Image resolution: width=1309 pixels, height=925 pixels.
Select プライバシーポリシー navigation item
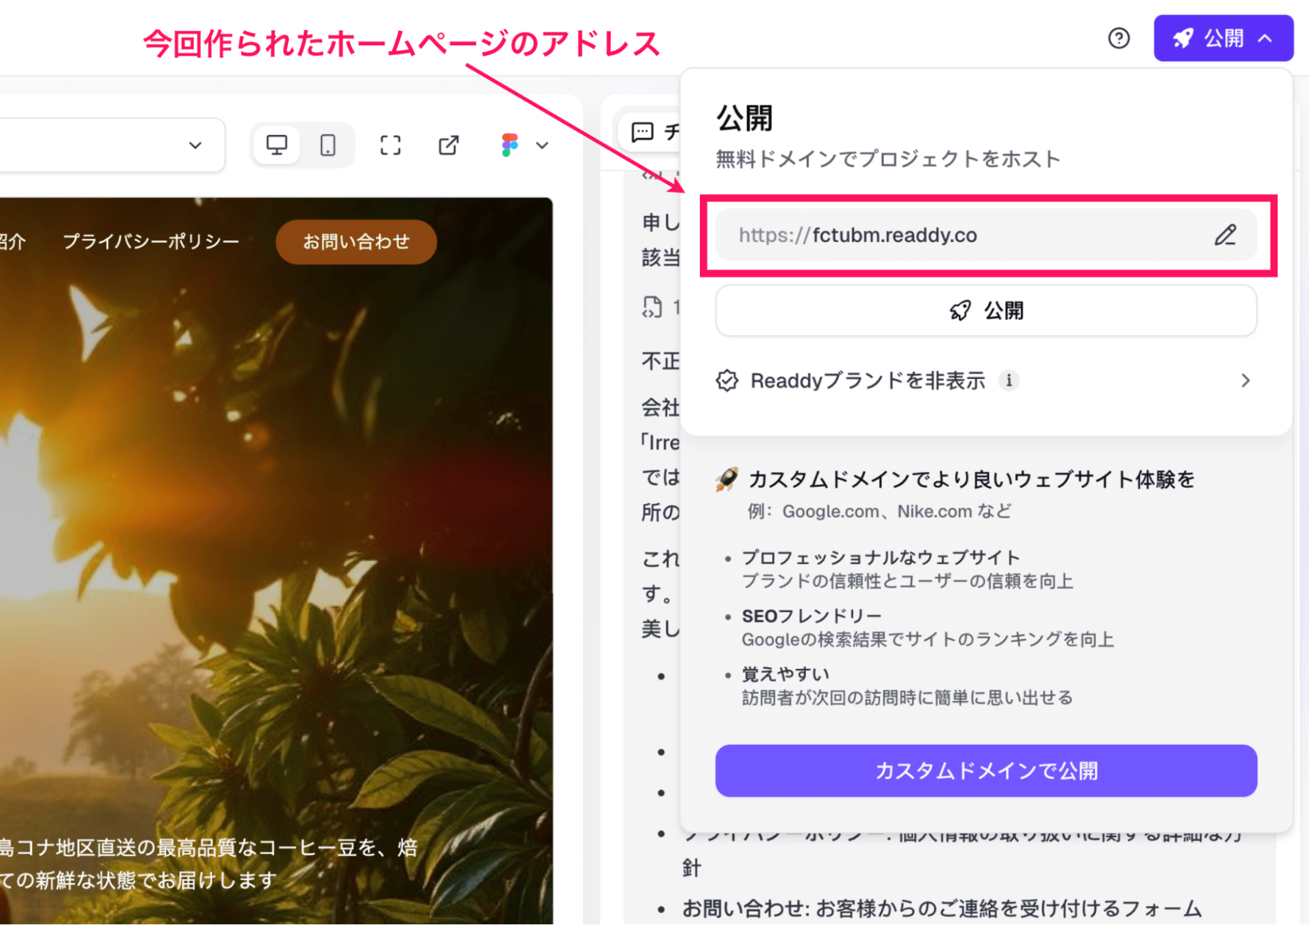point(152,241)
